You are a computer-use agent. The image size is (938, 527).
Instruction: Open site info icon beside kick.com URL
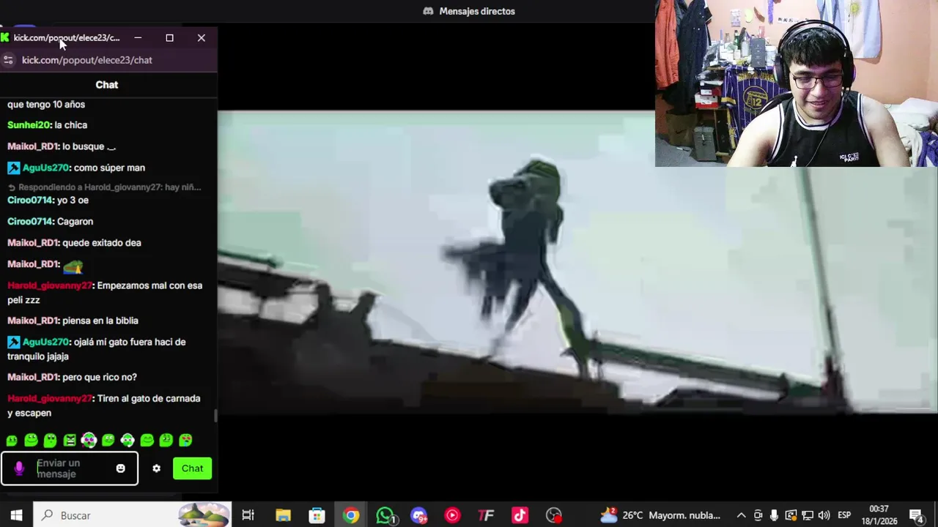pyautogui.click(x=8, y=60)
